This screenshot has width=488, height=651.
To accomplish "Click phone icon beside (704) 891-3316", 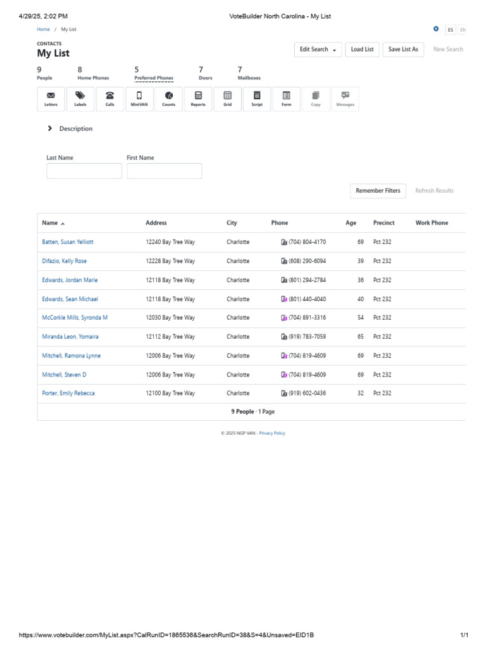I will [x=284, y=318].
